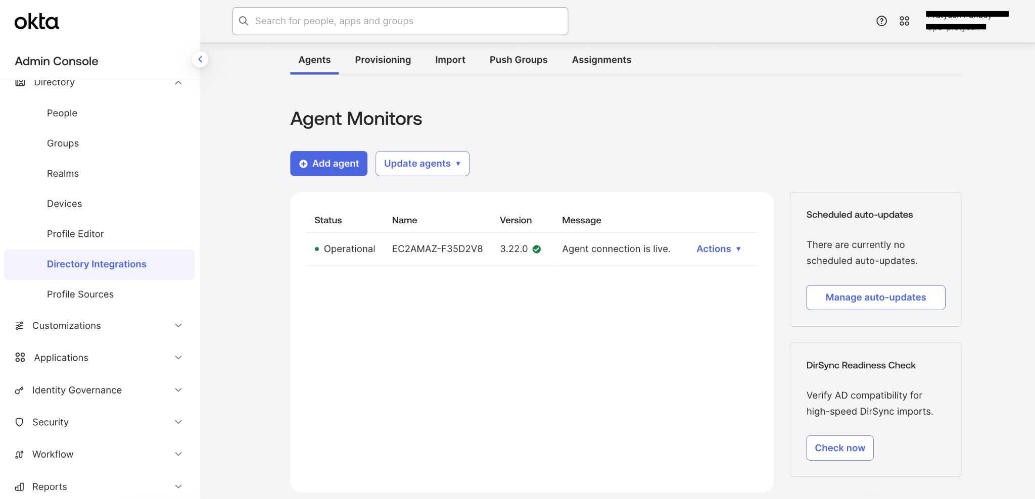This screenshot has height=499, width=1035.
Task: Expand the Customizations section chevron
Action: click(178, 326)
